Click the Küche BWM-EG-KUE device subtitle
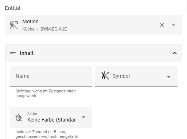 [44, 29]
